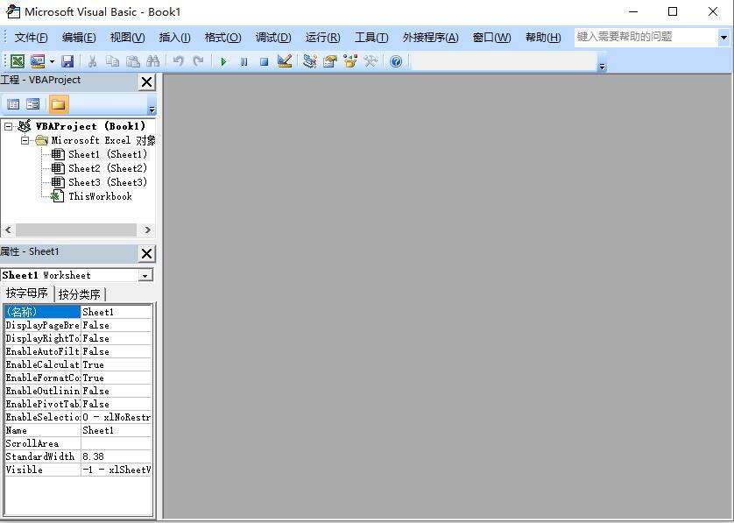Open 编辑(E) menu

pyautogui.click(x=79, y=38)
